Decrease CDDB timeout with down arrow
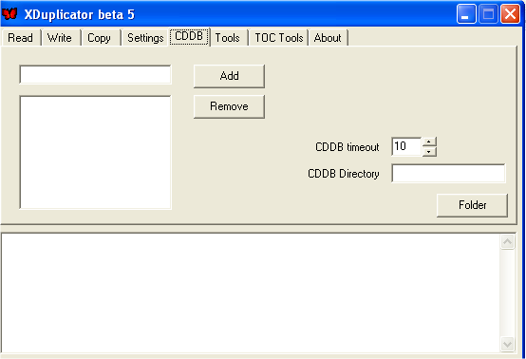The width and height of the screenshot is (526, 359). point(429,152)
